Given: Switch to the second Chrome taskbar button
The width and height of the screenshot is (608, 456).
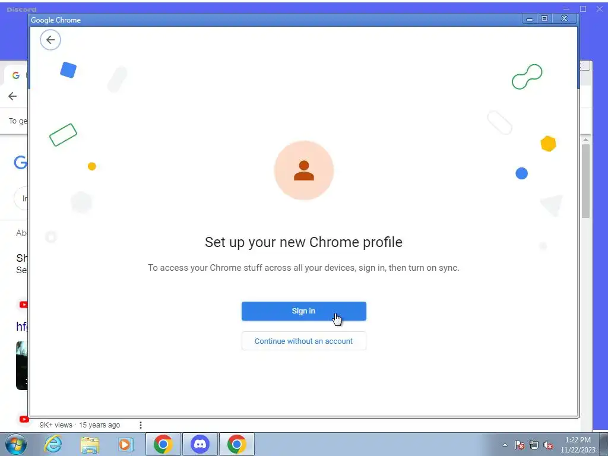Looking at the screenshot, I should tap(237, 444).
